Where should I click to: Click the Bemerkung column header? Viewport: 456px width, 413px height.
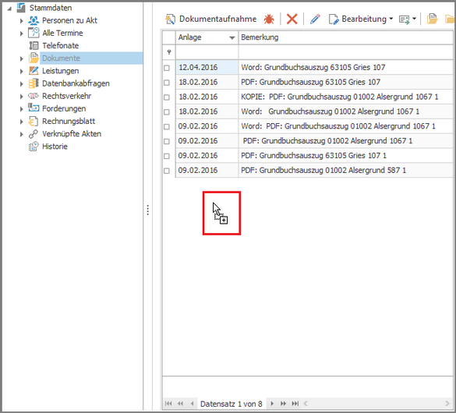coord(345,37)
